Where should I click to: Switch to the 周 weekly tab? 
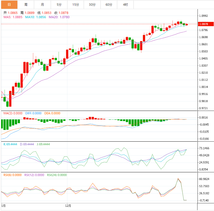click(26, 5)
